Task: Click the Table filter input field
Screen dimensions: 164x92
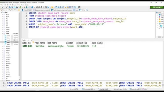Action: 13,10
